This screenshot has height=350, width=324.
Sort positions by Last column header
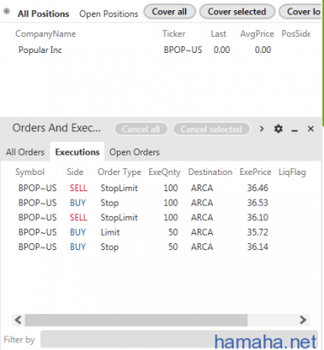click(x=218, y=34)
